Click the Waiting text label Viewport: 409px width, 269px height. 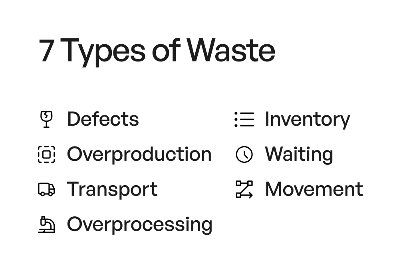coord(299,154)
